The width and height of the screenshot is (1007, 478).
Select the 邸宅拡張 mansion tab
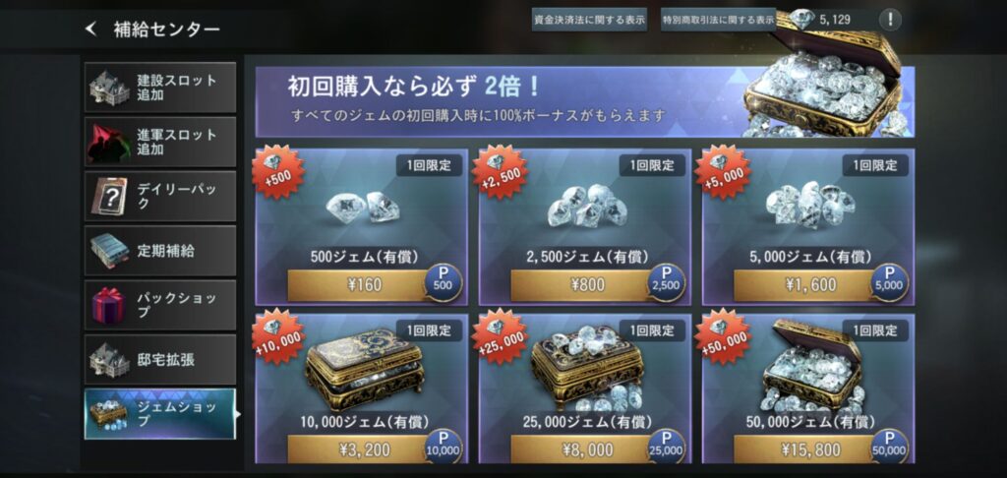click(x=160, y=359)
